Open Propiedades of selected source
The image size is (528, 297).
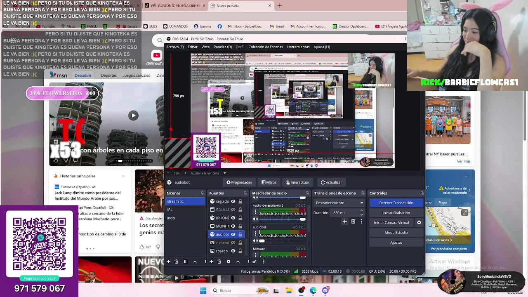239,182
